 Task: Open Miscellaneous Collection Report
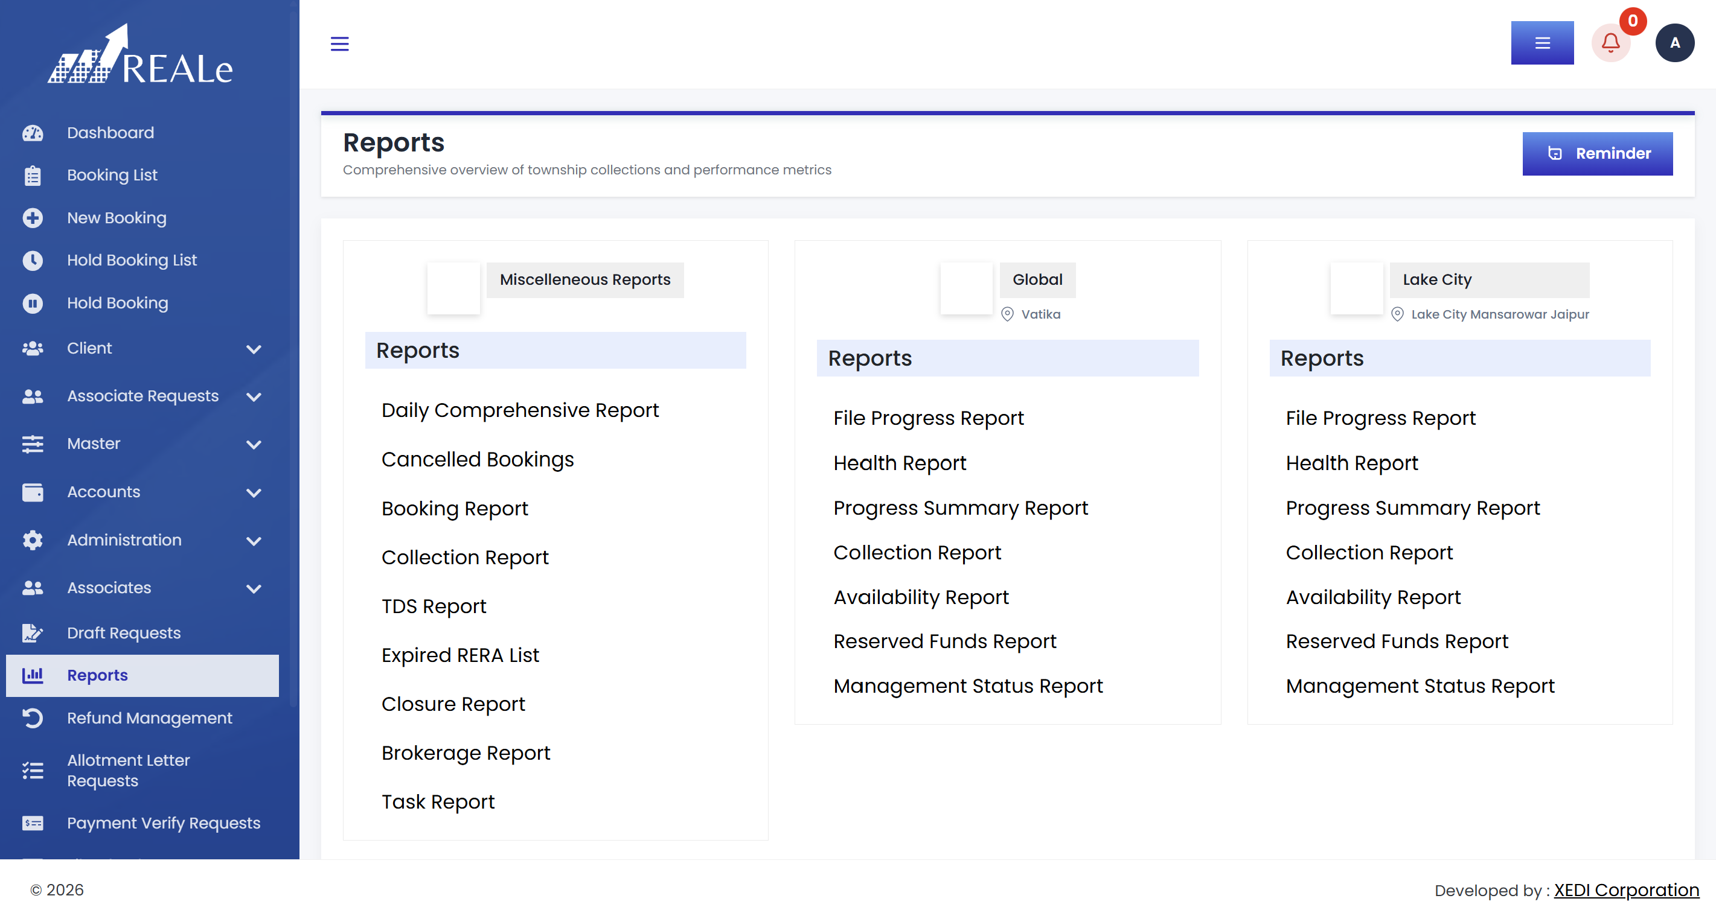click(465, 558)
